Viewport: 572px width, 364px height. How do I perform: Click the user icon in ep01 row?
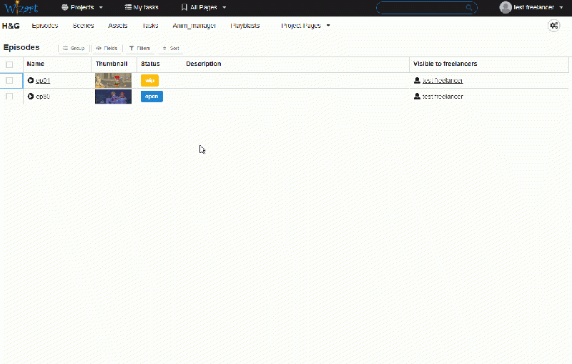pos(418,81)
